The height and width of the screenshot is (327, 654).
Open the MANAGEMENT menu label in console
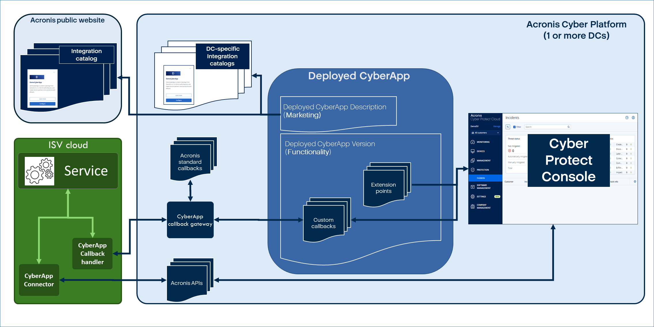click(x=484, y=161)
